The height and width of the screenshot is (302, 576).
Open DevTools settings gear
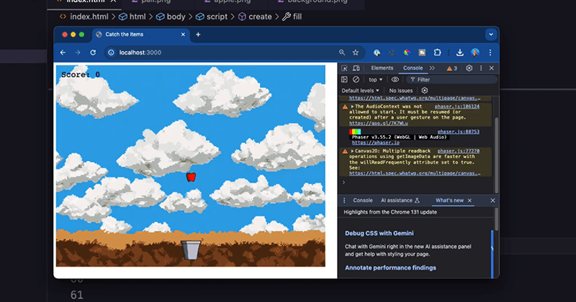point(469,68)
